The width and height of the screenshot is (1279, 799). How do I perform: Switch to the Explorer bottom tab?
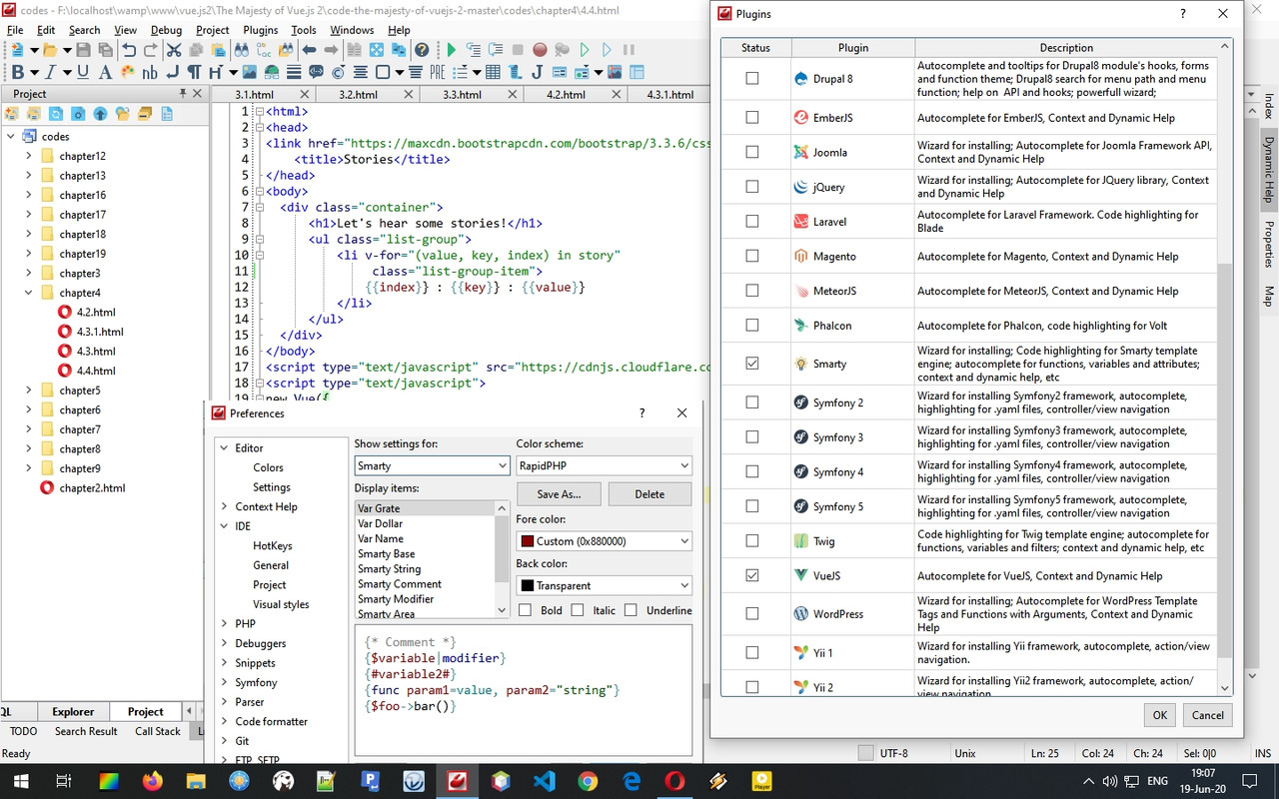tap(73, 711)
